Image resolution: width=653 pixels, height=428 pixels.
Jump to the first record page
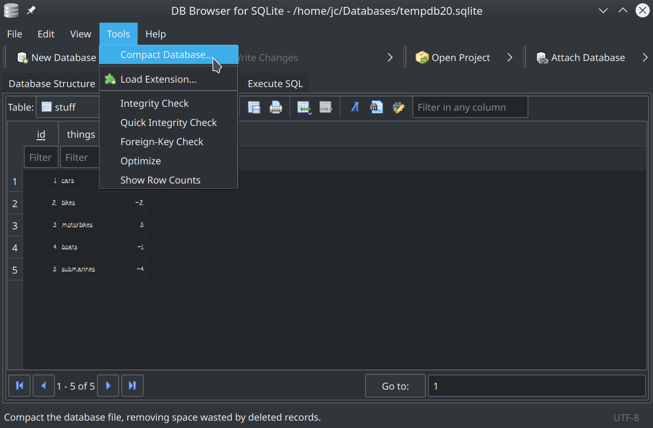tap(19, 386)
